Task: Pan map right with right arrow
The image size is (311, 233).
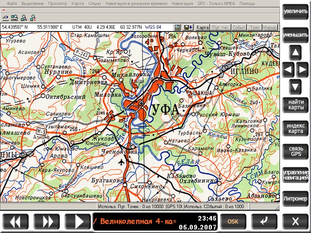Action: tap(302, 70)
